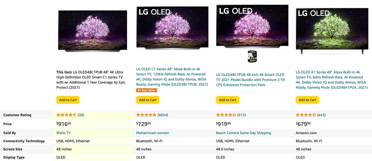The height and width of the screenshot is (161, 372).
Task: Click the #1 Best Seller badge
Action: pos(147,90)
